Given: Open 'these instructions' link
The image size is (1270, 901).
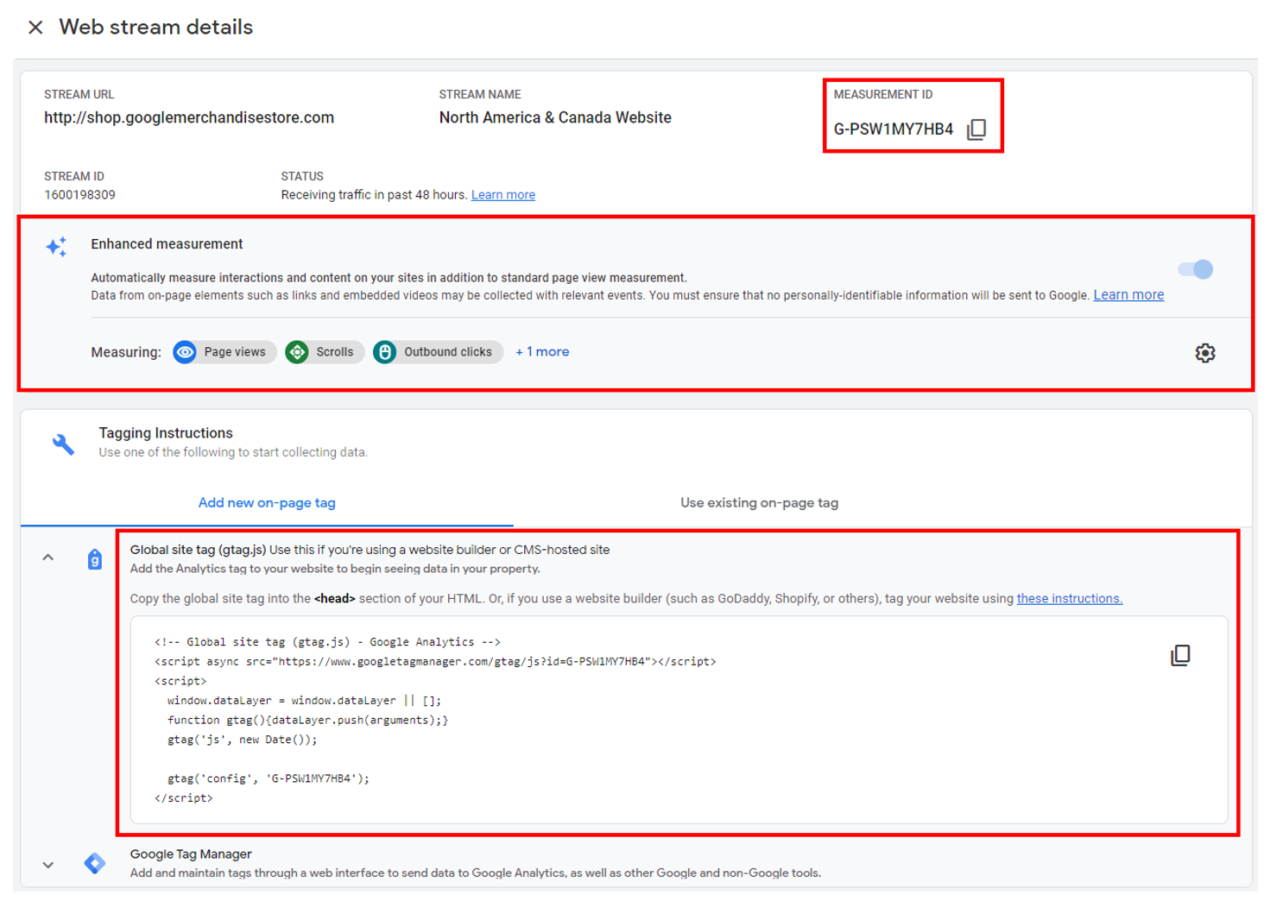Looking at the screenshot, I should tap(1070, 599).
